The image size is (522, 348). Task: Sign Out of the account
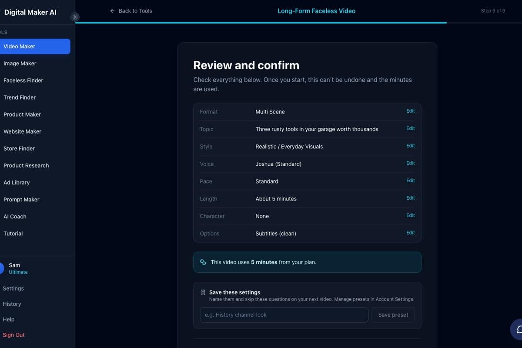[13, 335]
